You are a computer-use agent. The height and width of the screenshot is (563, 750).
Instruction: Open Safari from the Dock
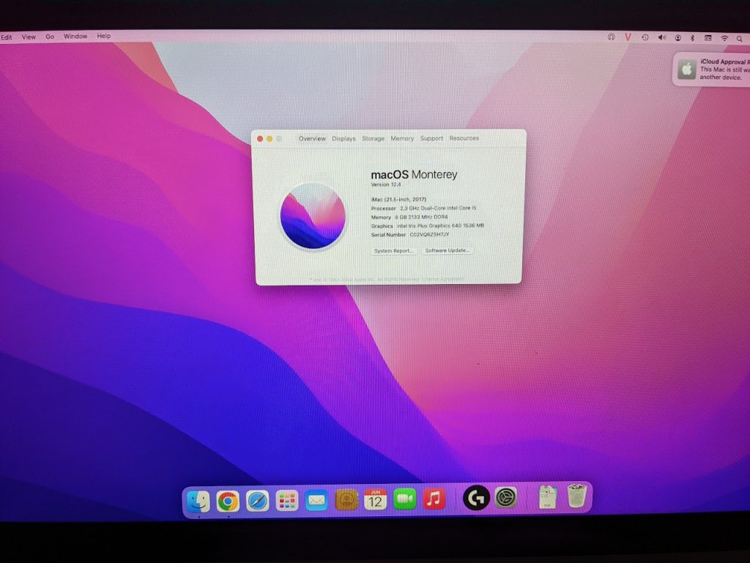click(257, 501)
